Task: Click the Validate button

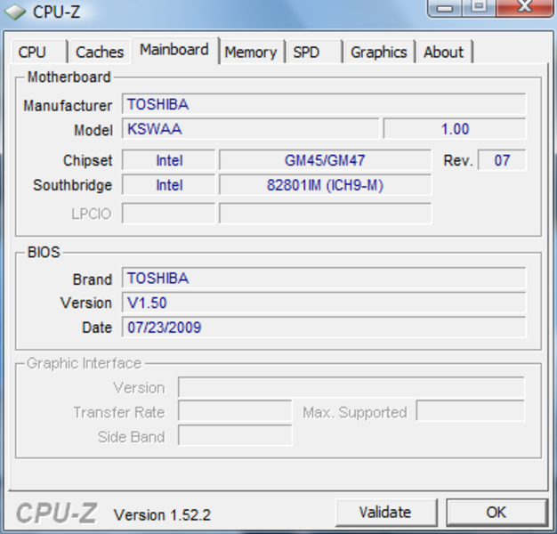Action: (386, 512)
